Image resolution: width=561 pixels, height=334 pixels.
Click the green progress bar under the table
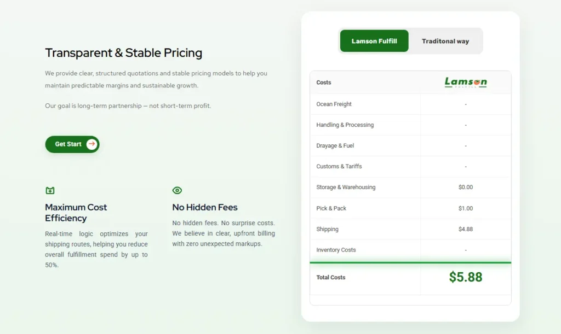(410, 262)
